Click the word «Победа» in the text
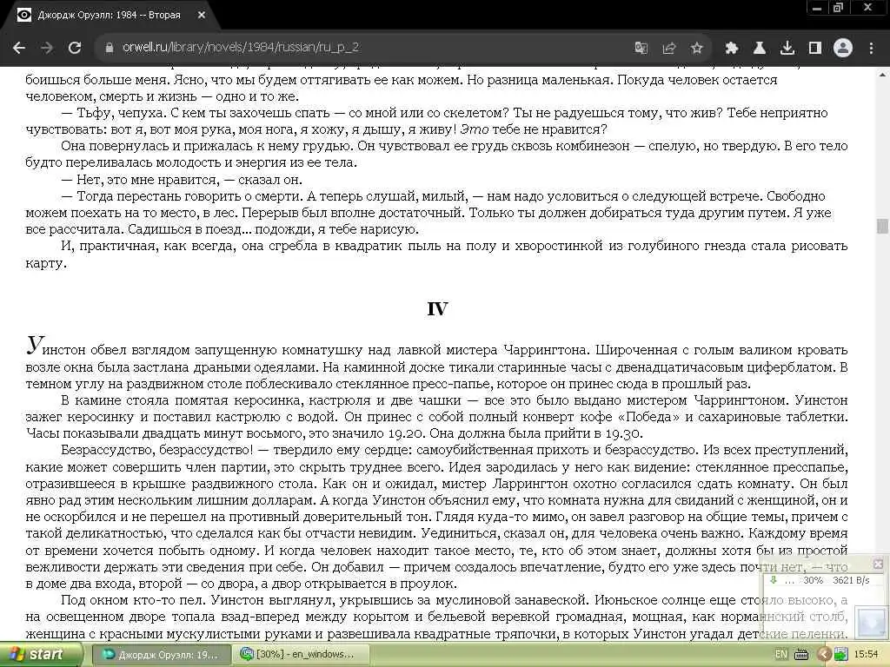890x667 pixels. [x=648, y=417]
